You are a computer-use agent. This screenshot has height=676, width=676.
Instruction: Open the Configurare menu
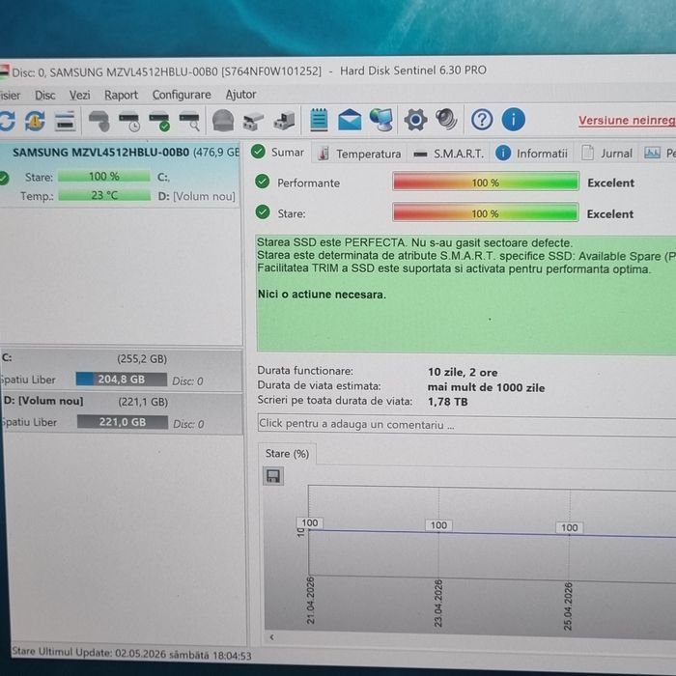coord(182,95)
